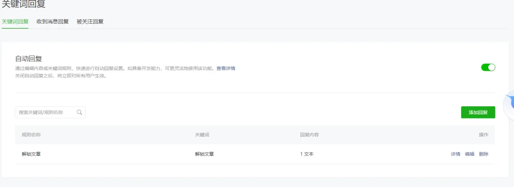
Task: Click 删除 for the 解锁文章 rule
Action: [x=484, y=154]
